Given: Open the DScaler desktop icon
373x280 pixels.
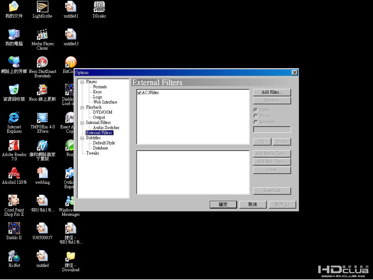Looking at the screenshot, I should [x=99, y=7].
